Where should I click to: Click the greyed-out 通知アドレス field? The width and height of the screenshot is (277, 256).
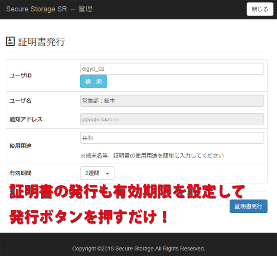(x=172, y=119)
